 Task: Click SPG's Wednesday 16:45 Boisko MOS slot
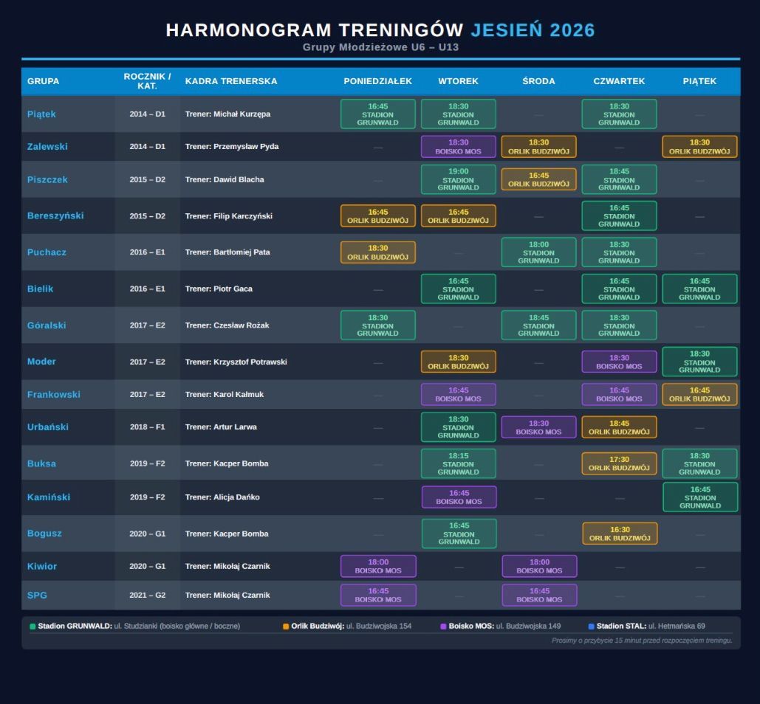[539, 596]
